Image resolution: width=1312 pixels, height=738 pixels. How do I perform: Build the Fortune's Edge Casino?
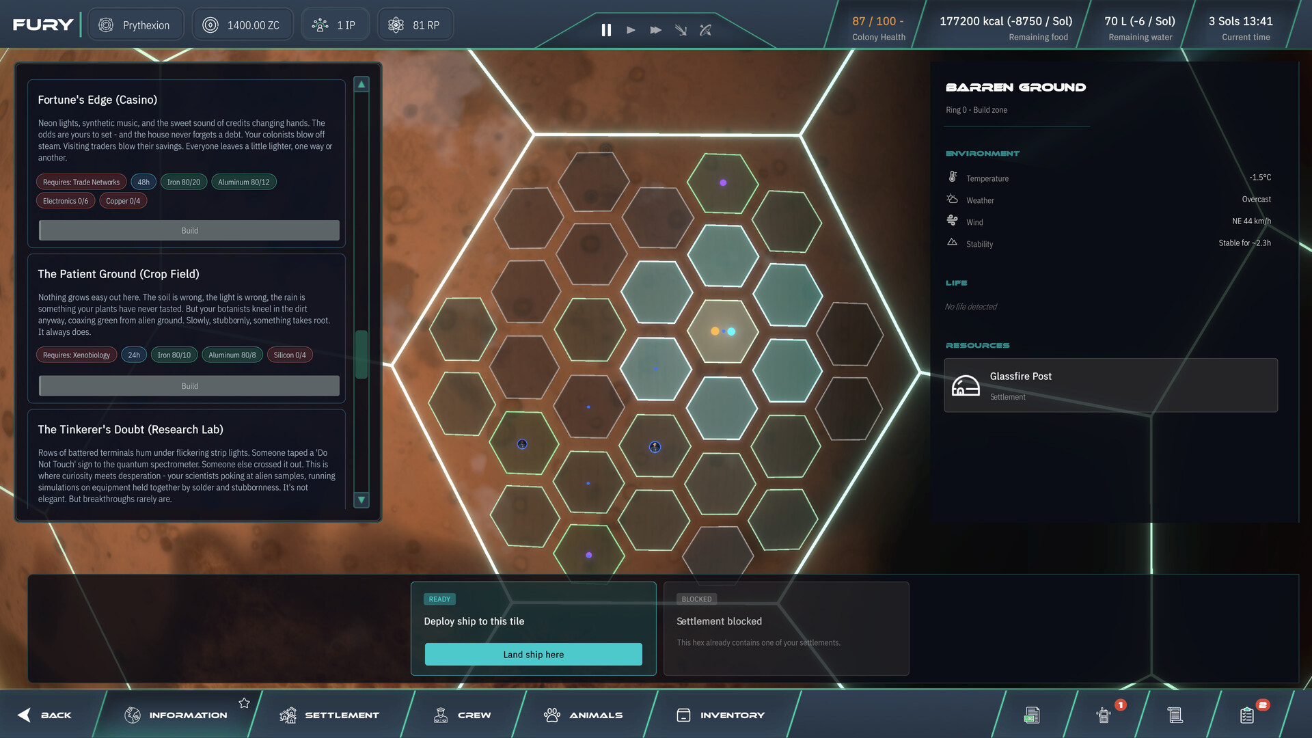(189, 231)
